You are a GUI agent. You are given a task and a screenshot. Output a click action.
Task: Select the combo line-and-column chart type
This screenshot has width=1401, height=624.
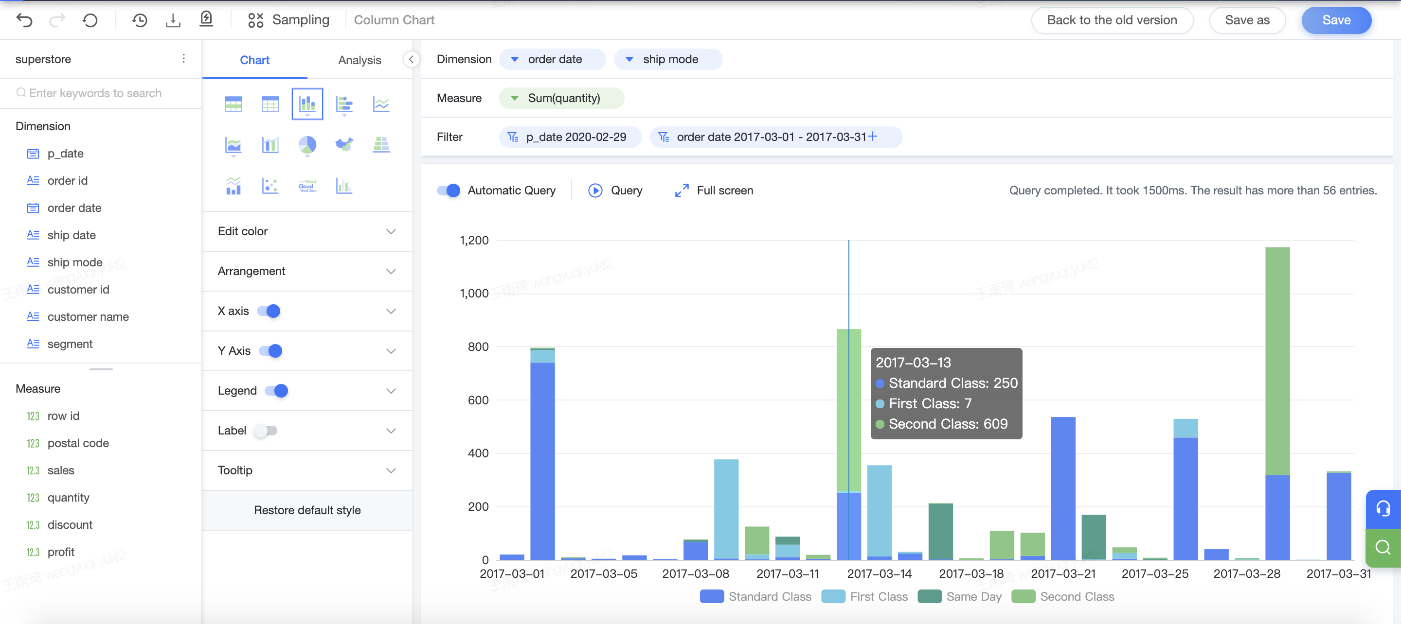233,186
